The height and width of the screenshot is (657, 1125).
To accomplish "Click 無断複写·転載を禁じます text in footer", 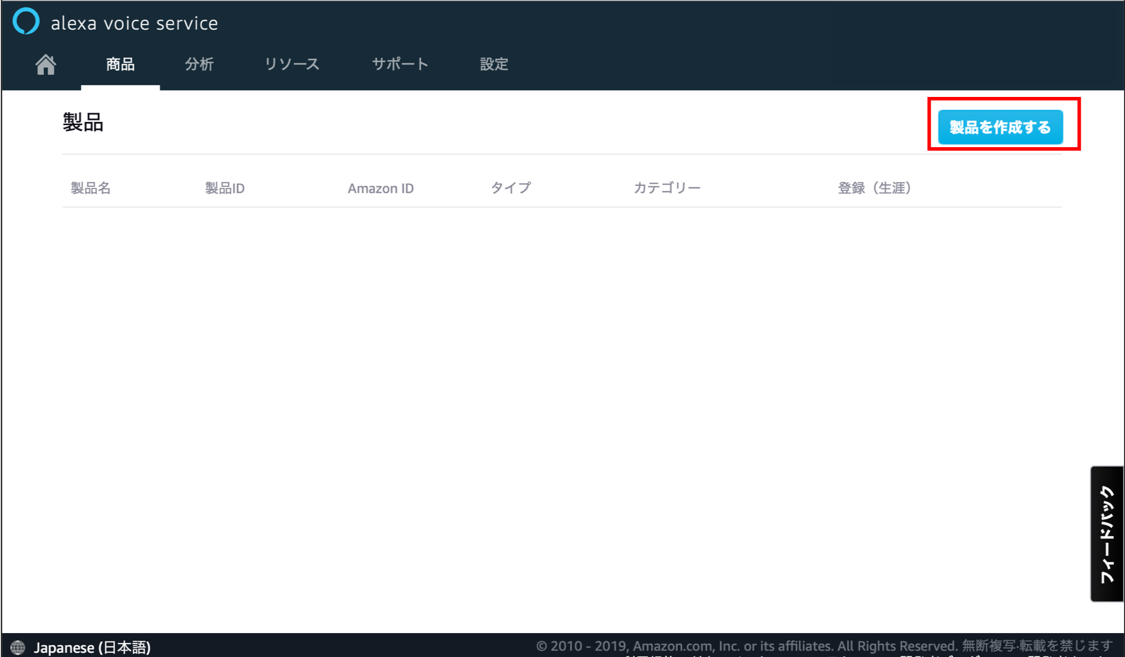I will [x=1042, y=646].
